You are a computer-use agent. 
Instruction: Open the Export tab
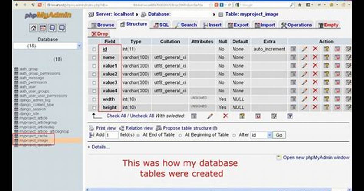[x=238, y=25]
